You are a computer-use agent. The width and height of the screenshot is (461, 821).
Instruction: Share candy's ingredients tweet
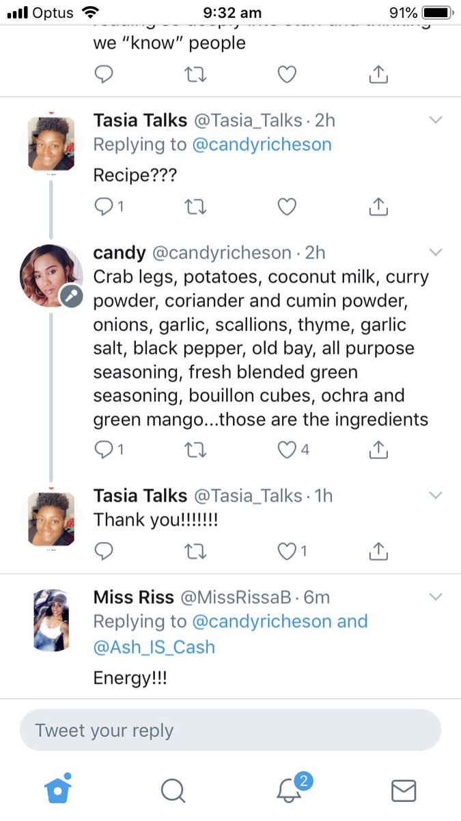tap(378, 449)
